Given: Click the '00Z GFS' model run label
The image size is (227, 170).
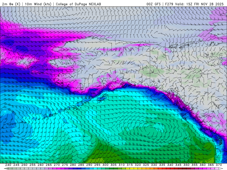Looking at the screenshot, I should coord(154,4).
